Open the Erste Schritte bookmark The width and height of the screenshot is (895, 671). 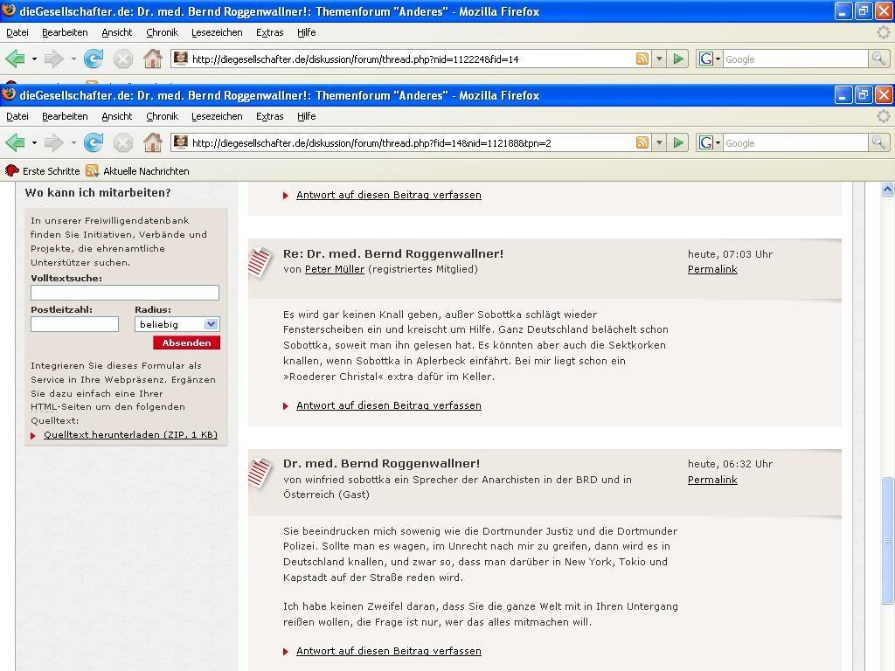(x=43, y=171)
